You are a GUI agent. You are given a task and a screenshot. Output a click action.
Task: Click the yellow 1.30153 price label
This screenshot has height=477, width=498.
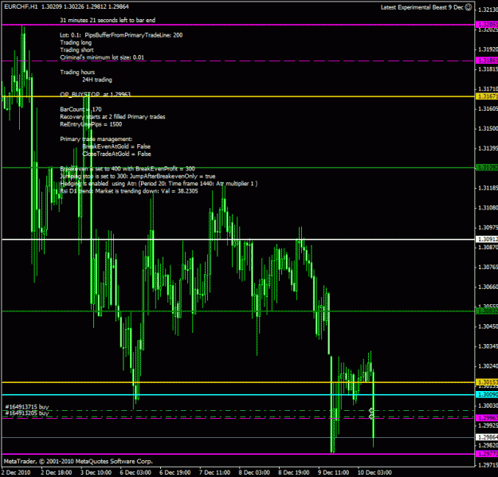coord(487,382)
